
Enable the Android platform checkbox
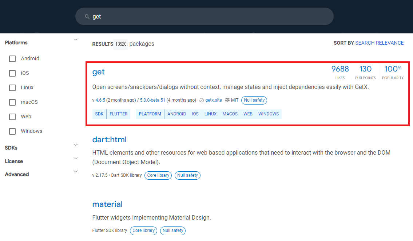point(12,58)
